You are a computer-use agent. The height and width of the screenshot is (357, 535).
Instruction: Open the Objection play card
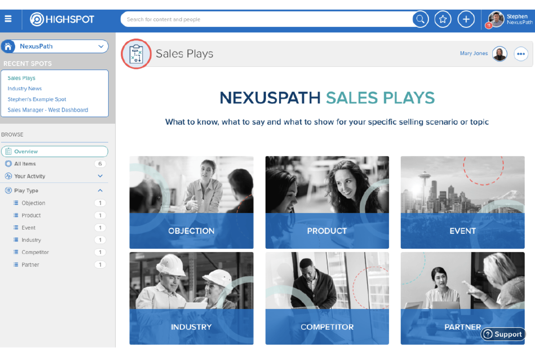192,202
